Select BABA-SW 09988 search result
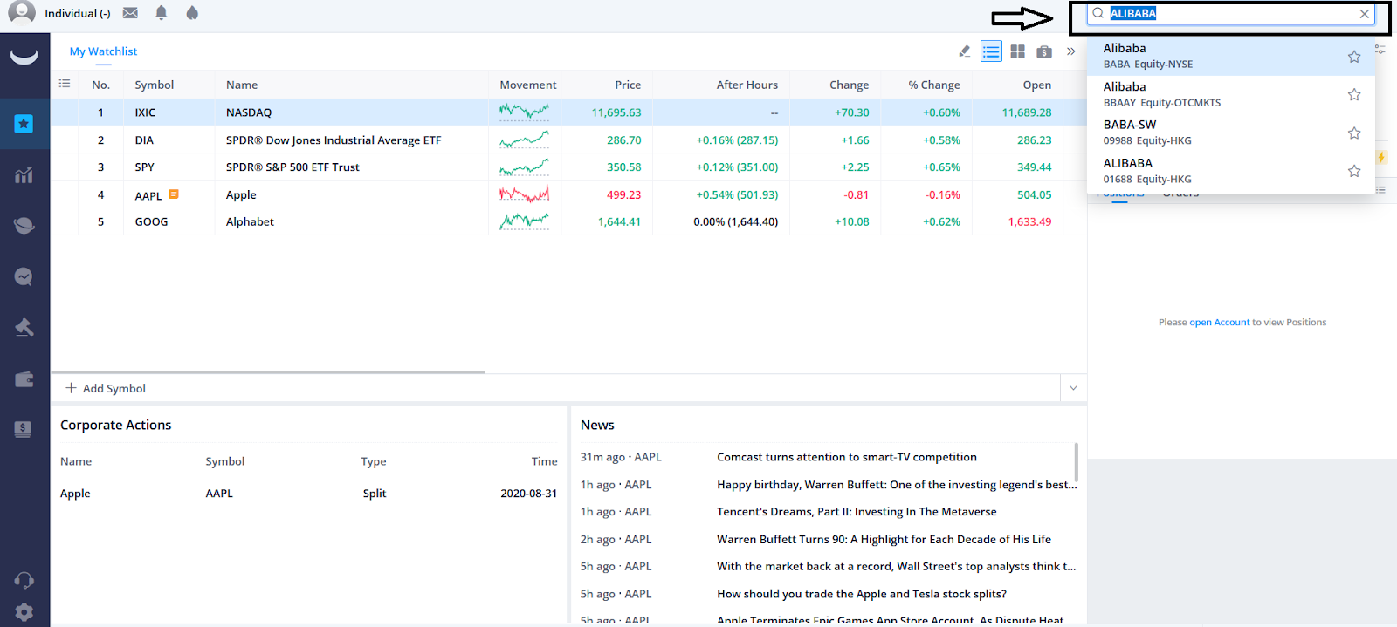This screenshot has width=1397, height=627. [1231, 133]
